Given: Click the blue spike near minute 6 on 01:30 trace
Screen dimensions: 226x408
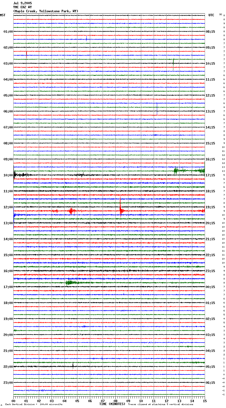Looking at the screenshot, I should coord(86,39).
